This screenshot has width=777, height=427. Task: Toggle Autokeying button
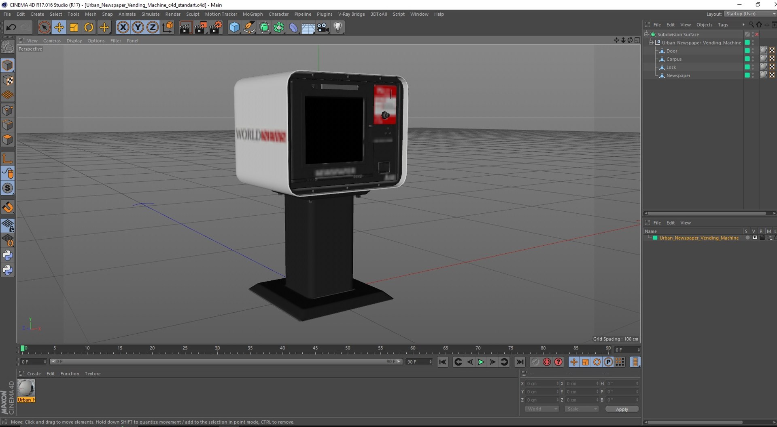coord(547,362)
